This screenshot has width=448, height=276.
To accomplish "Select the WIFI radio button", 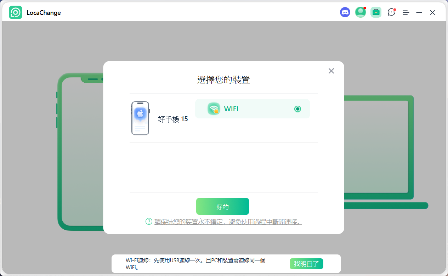I will pyautogui.click(x=297, y=109).
